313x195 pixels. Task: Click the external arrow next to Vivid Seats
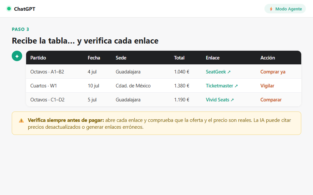point(232,100)
